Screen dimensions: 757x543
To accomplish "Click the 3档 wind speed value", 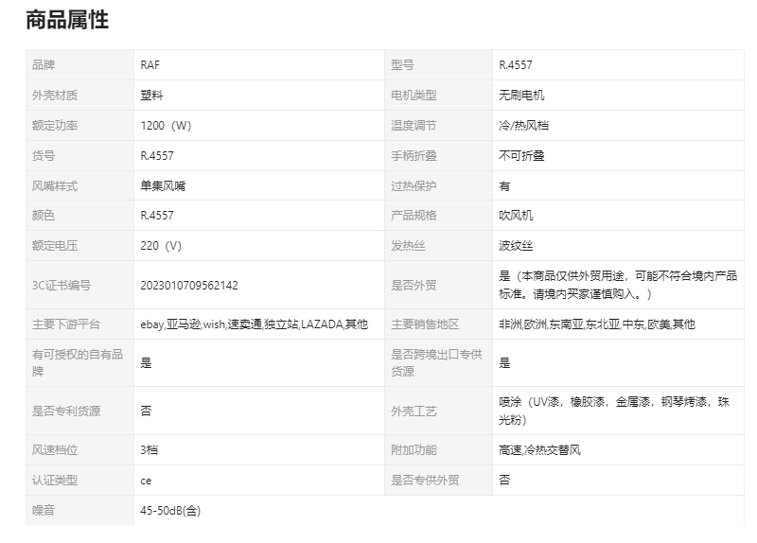I will (150, 450).
